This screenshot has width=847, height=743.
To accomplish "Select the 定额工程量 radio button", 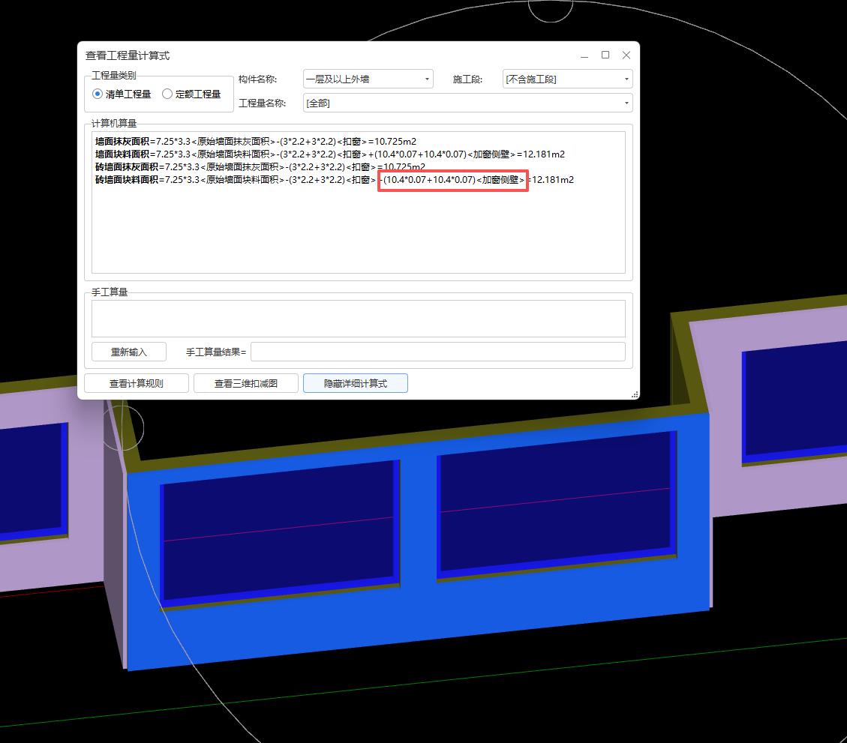I will point(167,93).
